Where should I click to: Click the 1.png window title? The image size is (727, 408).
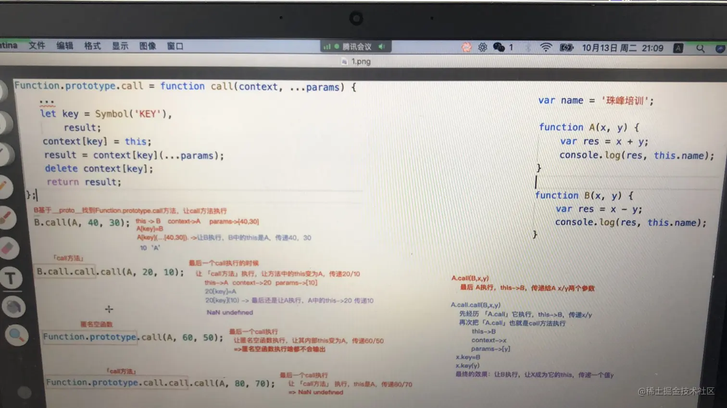click(x=361, y=61)
